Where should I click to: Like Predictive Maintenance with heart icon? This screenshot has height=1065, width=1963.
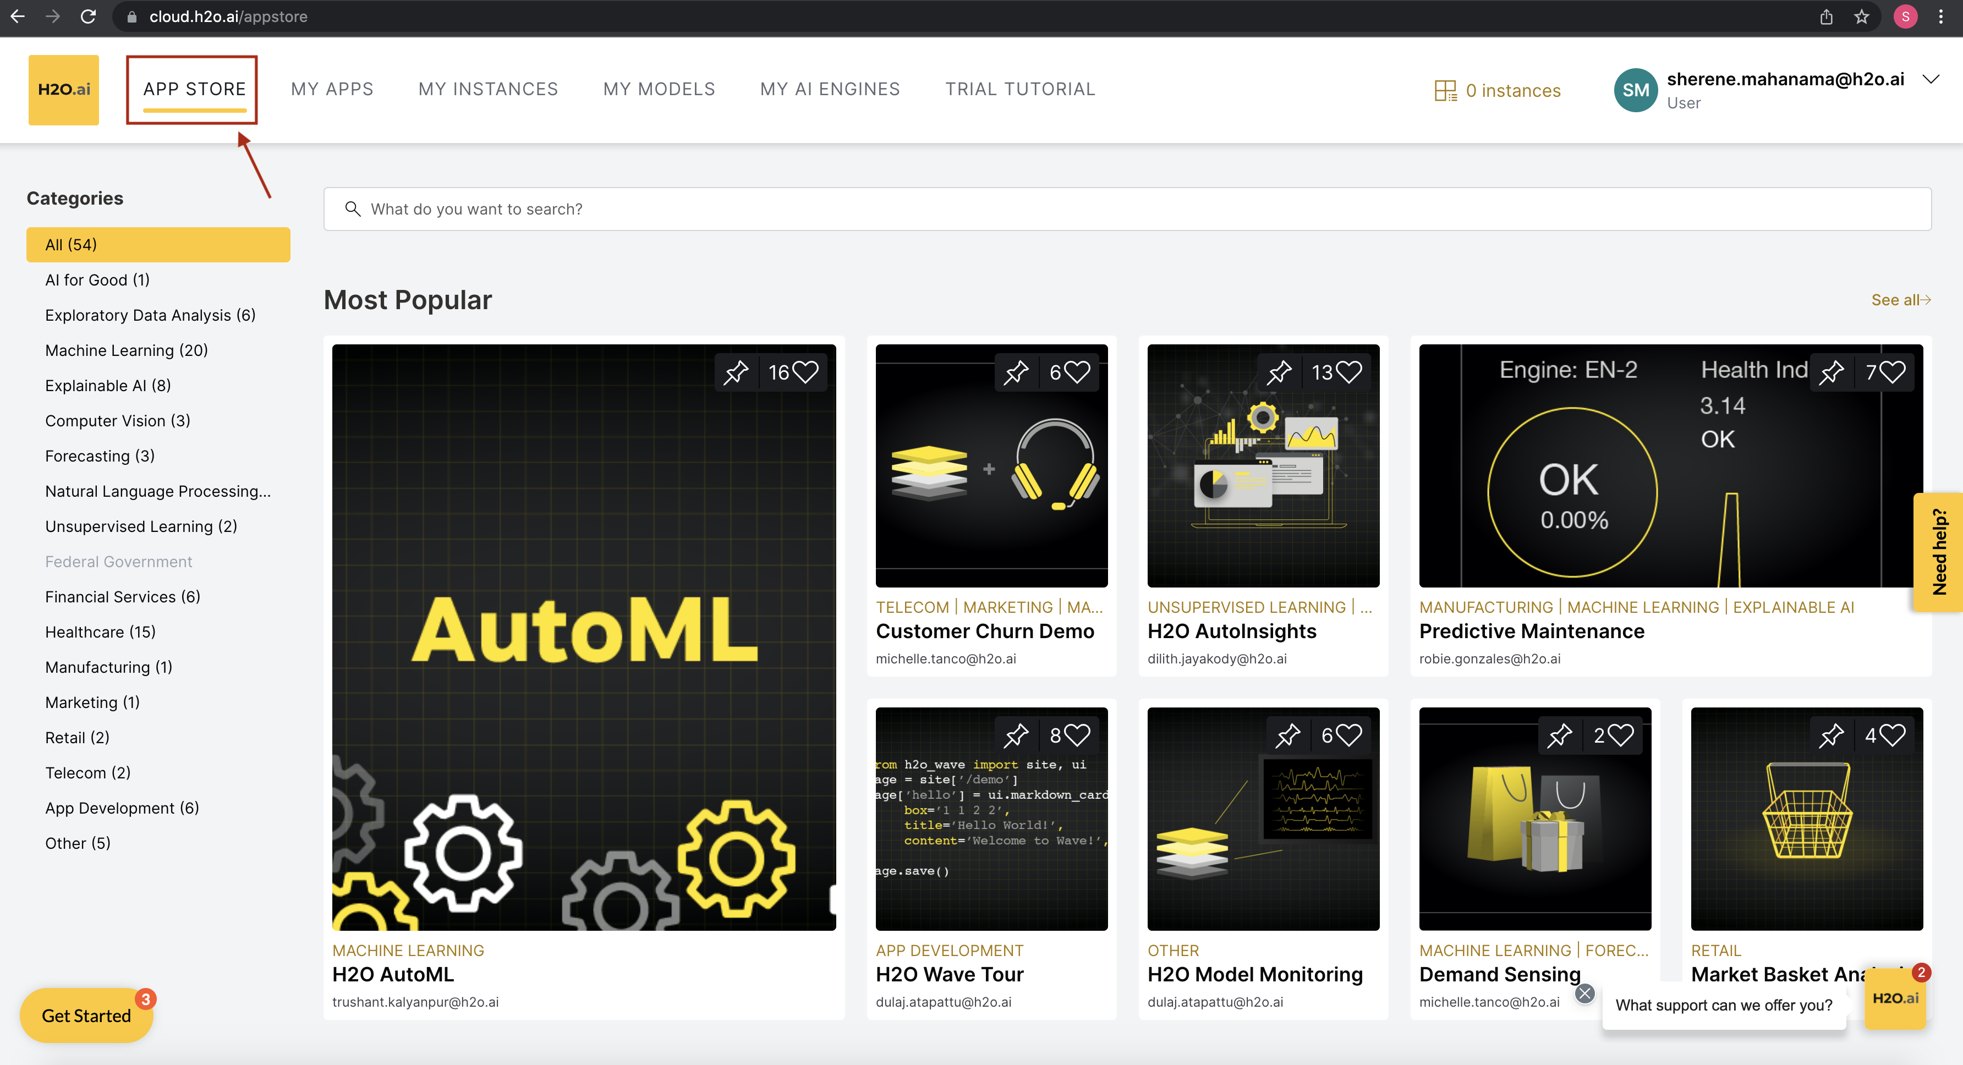1893,372
